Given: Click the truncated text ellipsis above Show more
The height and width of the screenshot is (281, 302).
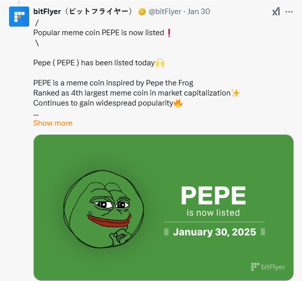Looking at the screenshot, I should [x=36, y=113].
